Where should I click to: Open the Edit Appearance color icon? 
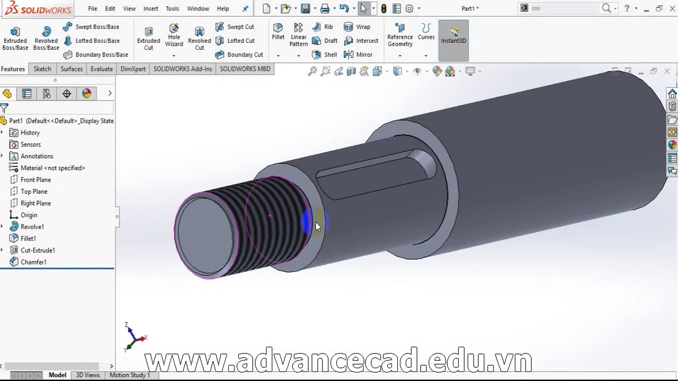(x=437, y=71)
